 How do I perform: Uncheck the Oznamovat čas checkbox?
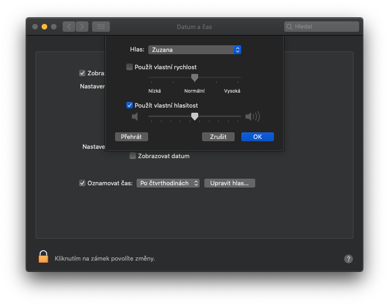coord(82,183)
